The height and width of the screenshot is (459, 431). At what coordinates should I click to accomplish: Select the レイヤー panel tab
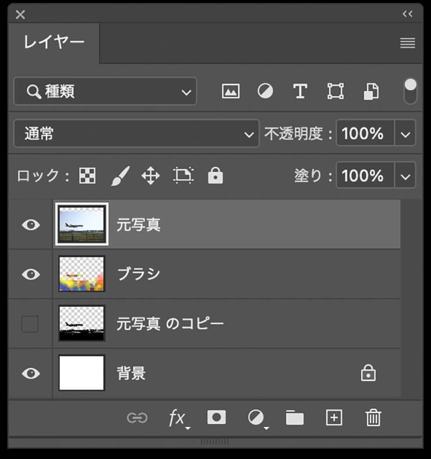54,43
